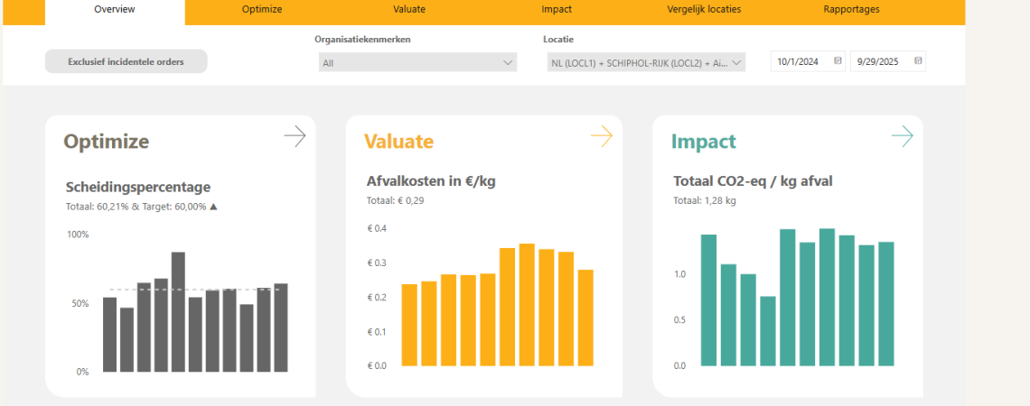Switch to the Optimize tab

(262, 9)
